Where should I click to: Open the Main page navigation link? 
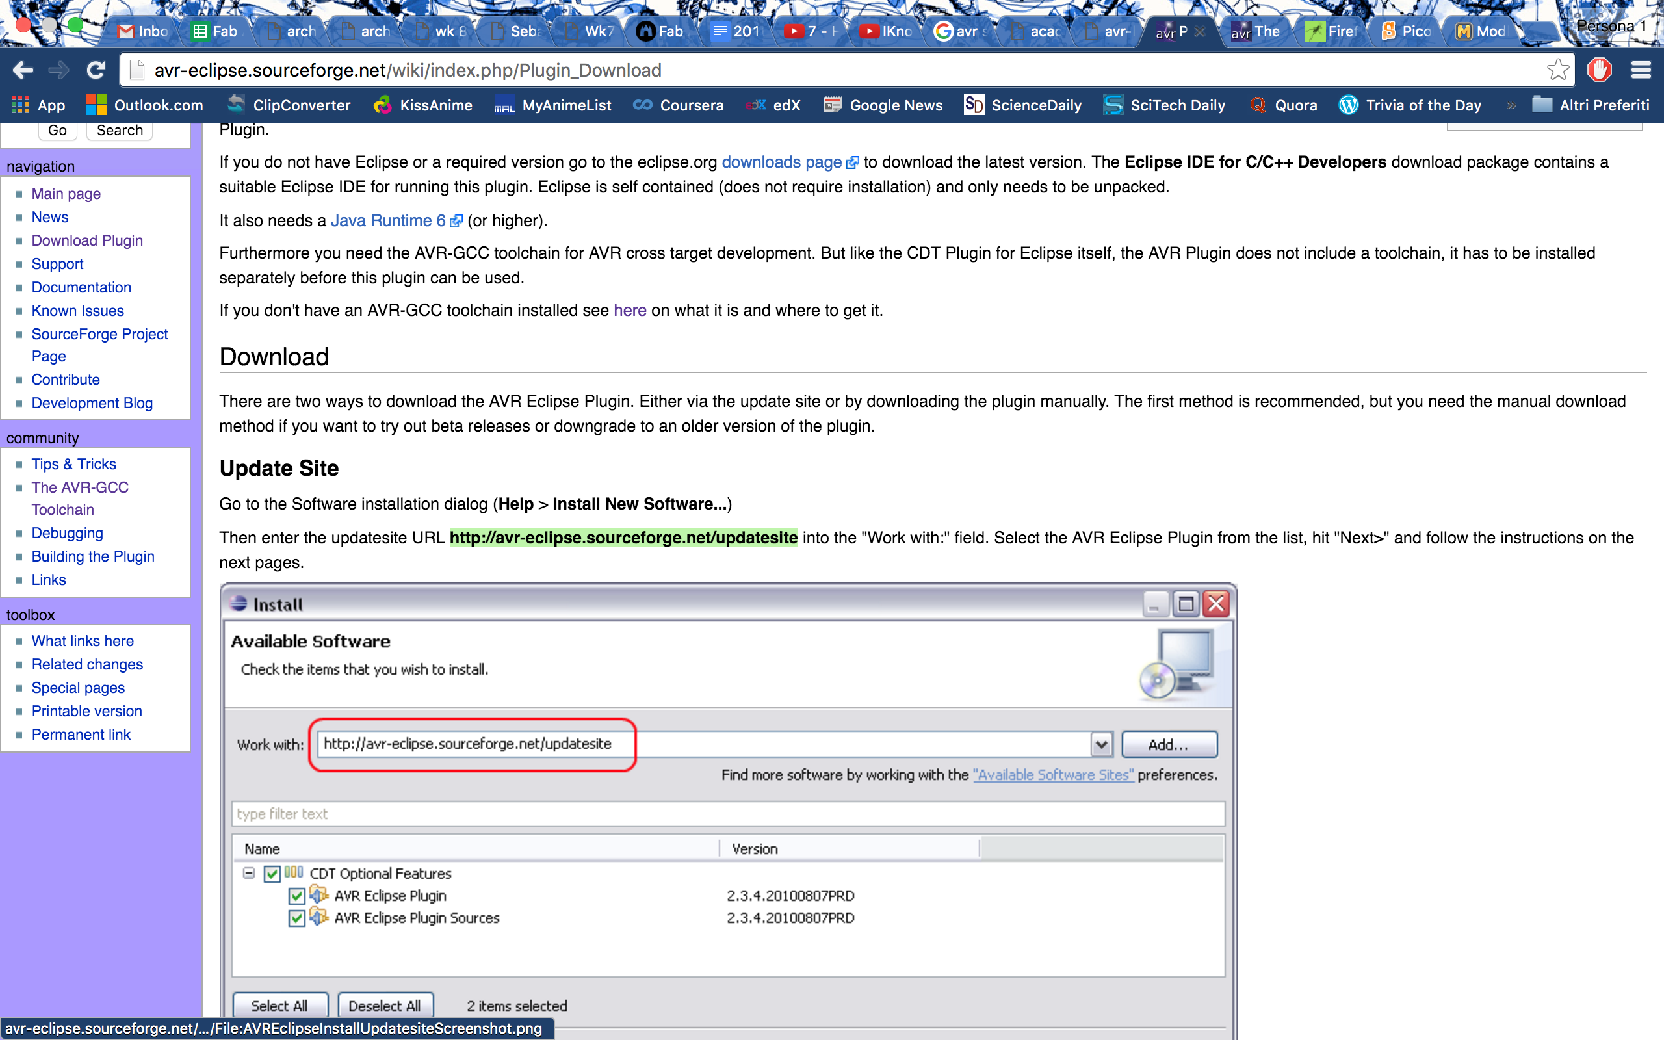66,194
